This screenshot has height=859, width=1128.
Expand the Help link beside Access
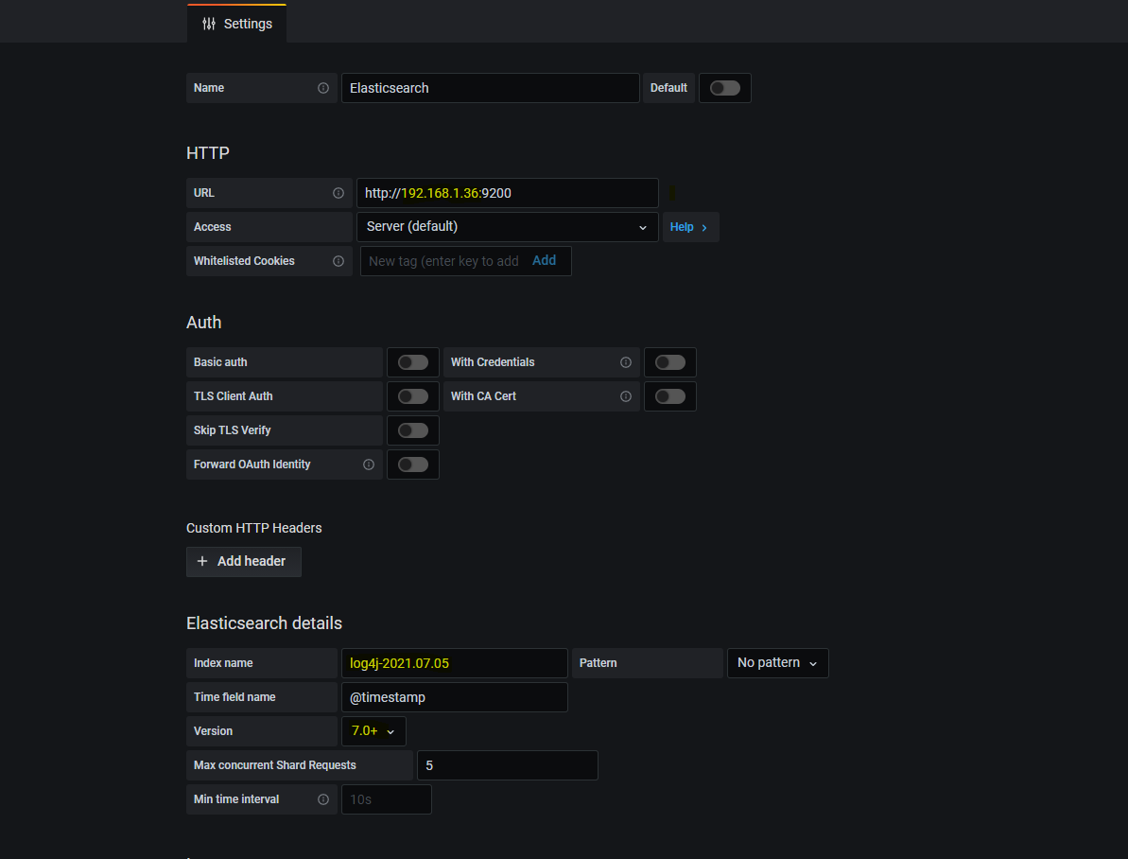pos(689,227)
